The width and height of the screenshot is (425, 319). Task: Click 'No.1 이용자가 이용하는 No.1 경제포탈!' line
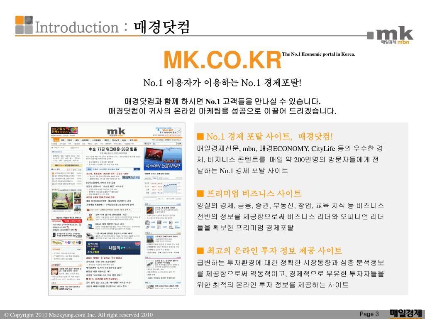[x=222, y=83]
